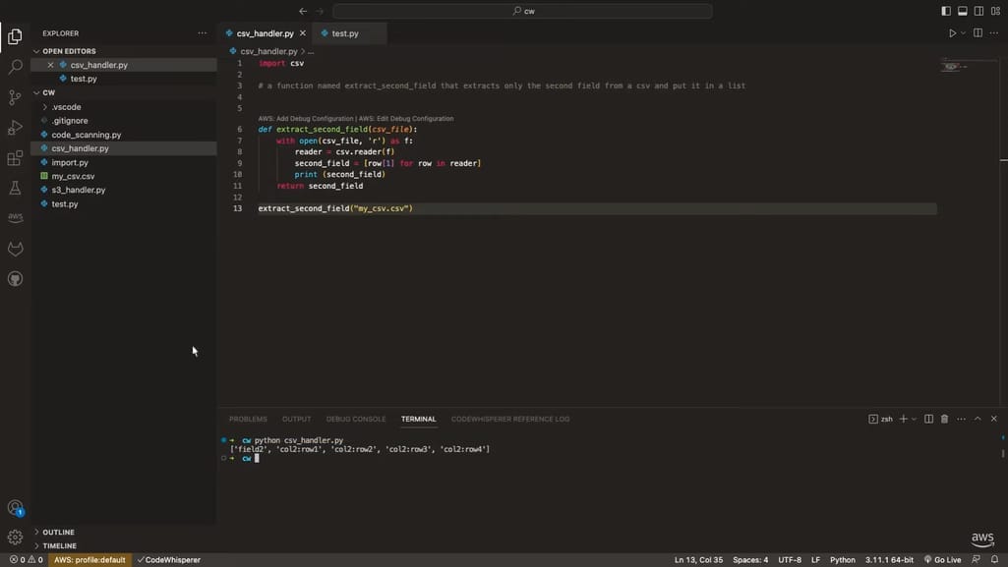Go back in navigation history
Viewport: 1008px width, 567px height.
(303, 11)
